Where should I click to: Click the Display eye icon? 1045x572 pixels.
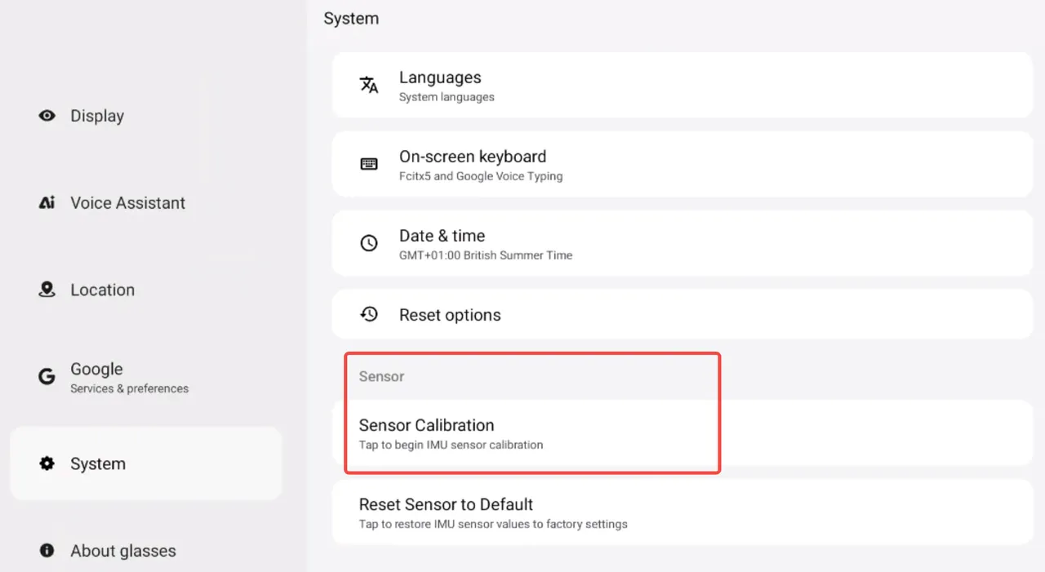point(47,116)
